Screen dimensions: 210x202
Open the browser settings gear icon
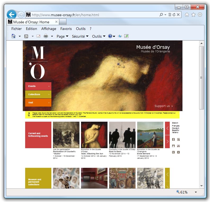pyautogui.click(x=200, y=15)
